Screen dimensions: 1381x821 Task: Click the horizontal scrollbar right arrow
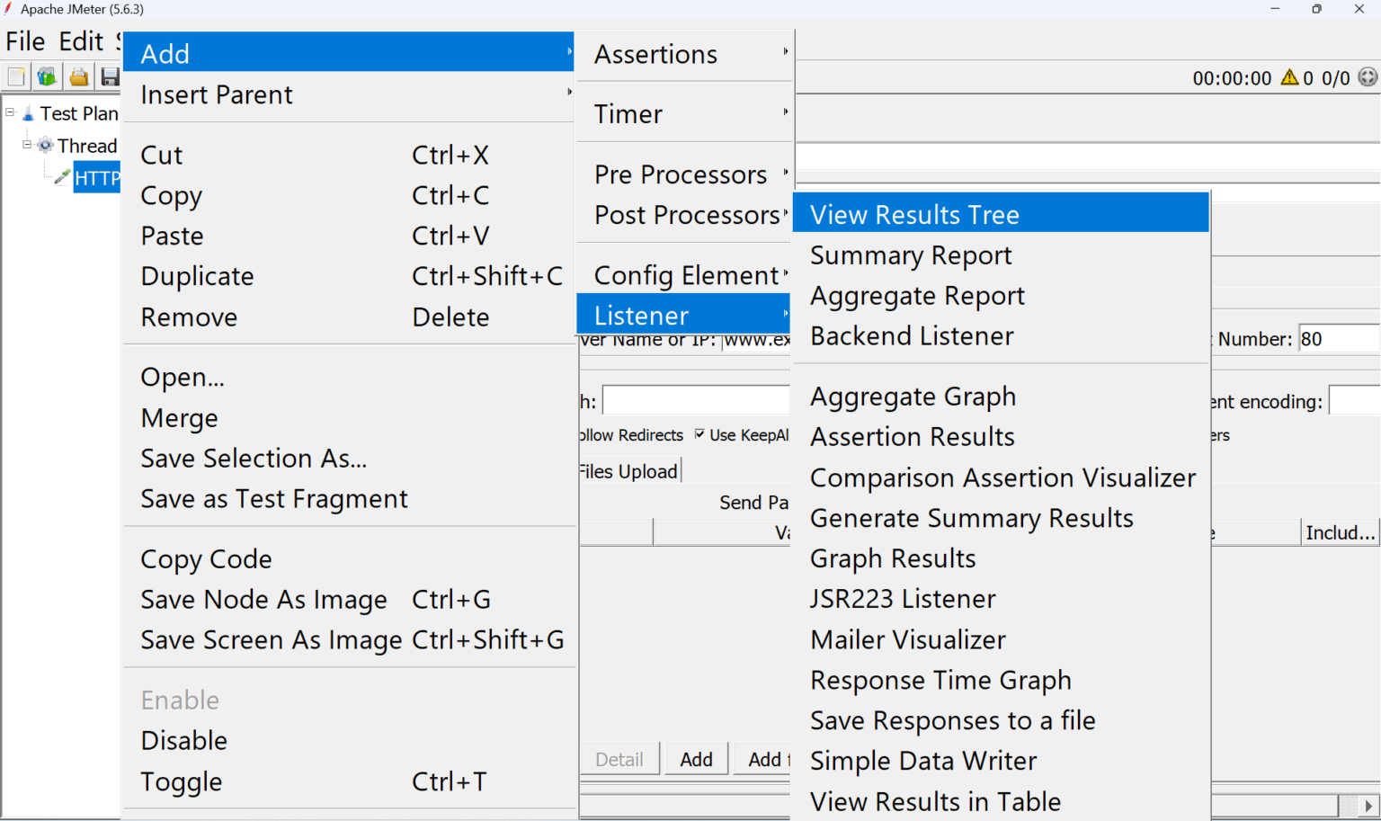tap(1368, 806)
